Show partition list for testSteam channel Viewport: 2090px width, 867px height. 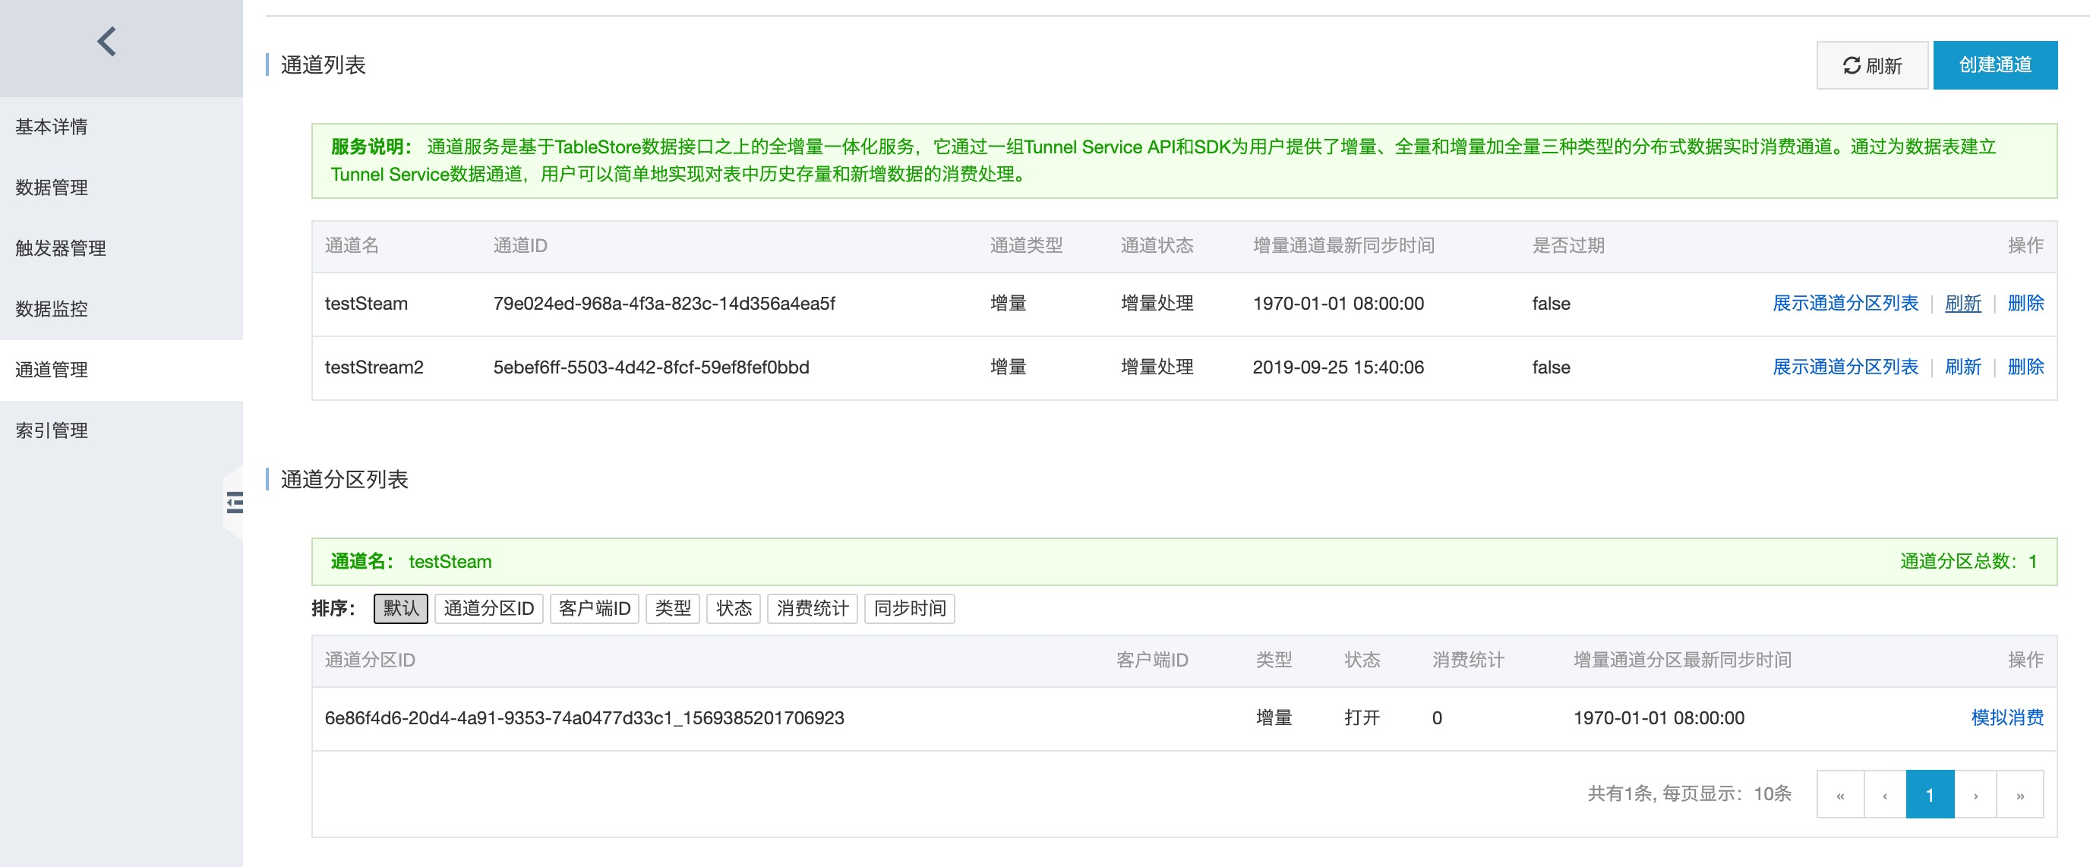tap(1845, 304)
